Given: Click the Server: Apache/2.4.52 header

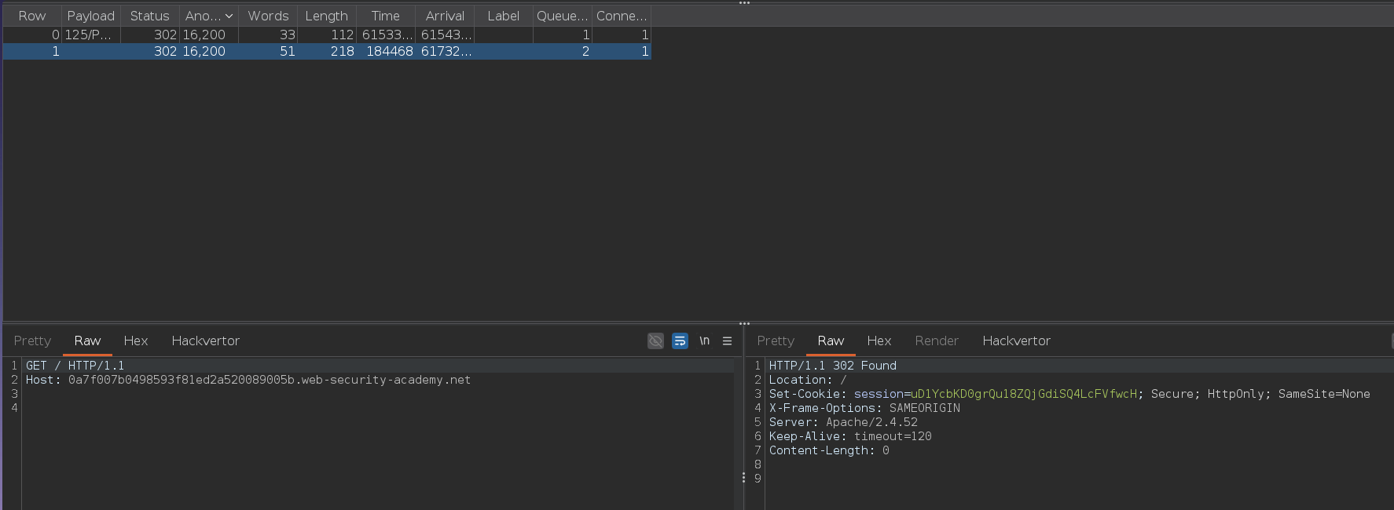Looking at the screenshot, I should (x=843, y=422).
